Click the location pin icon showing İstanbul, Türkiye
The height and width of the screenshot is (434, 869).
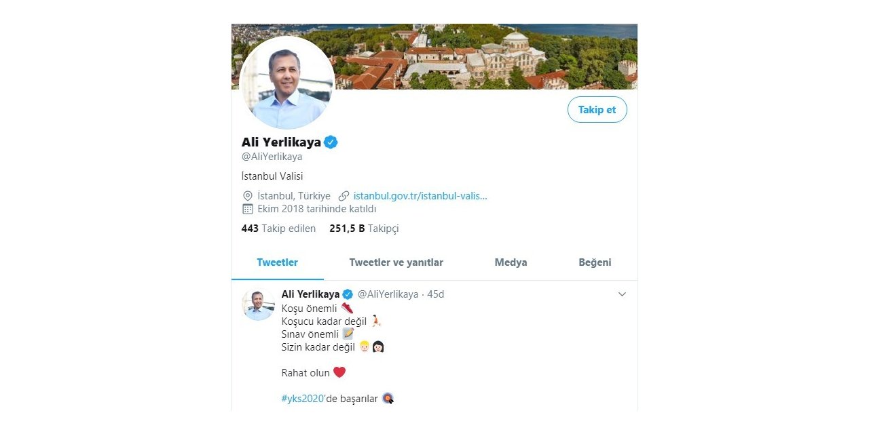coord(248,195)
